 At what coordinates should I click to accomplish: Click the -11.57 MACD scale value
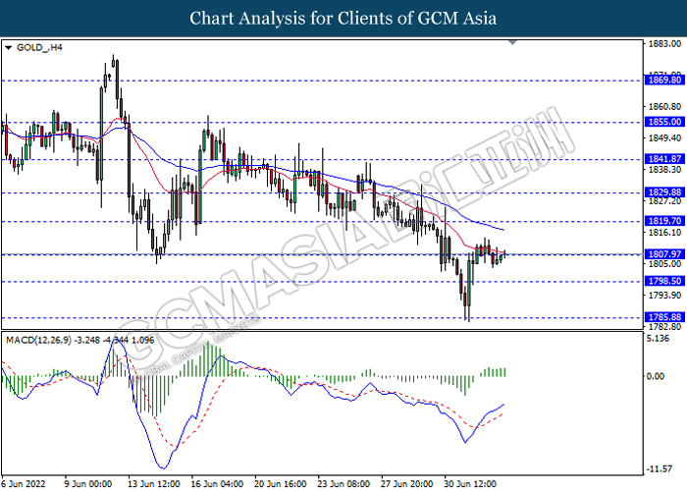point(659,469)
